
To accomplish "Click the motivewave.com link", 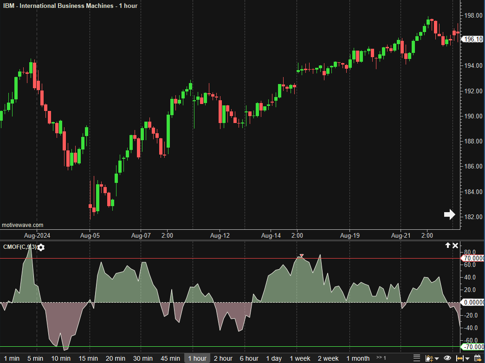I will 23,225.
